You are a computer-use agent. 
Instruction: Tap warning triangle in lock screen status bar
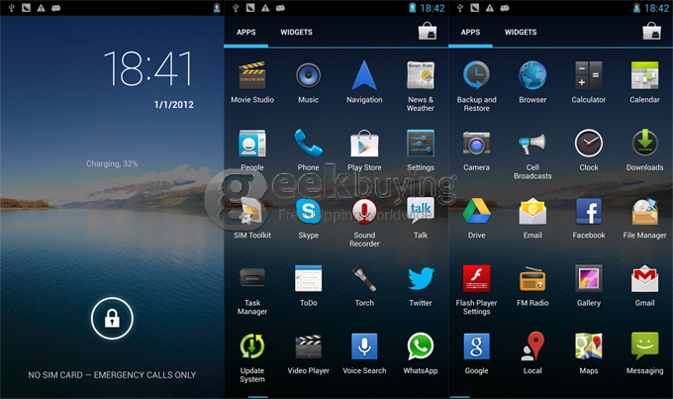(41, 8)
